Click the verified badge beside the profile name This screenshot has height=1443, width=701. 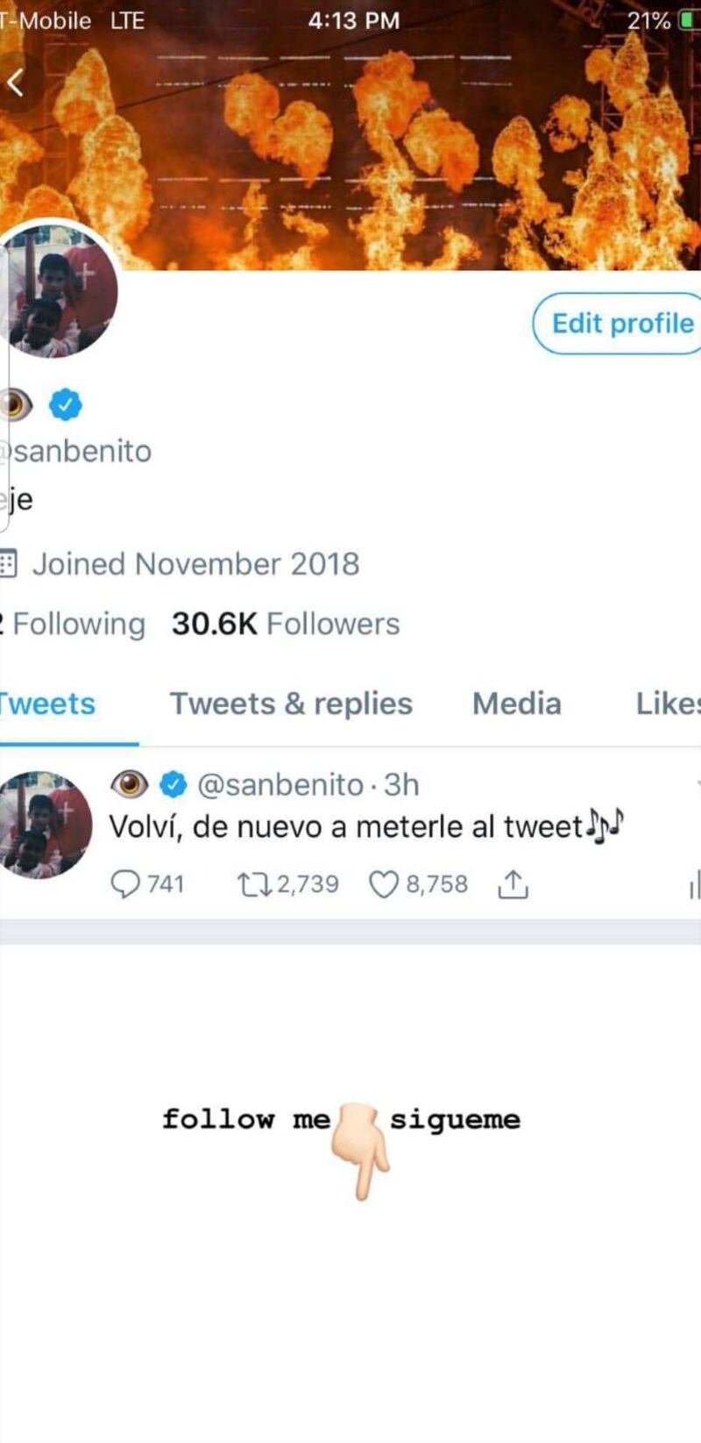click(x=65, y=404)
